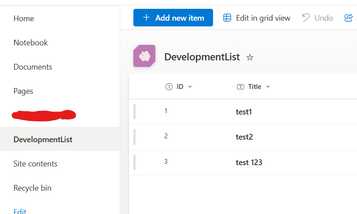The image size is (357, 214).
Task: Favorite DevelopmentList with the star icon
Action: pos(250,57)
